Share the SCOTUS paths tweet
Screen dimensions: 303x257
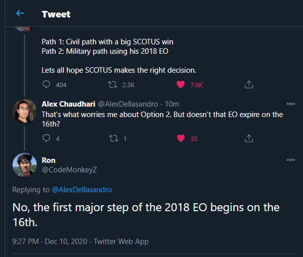click(249, 85)
